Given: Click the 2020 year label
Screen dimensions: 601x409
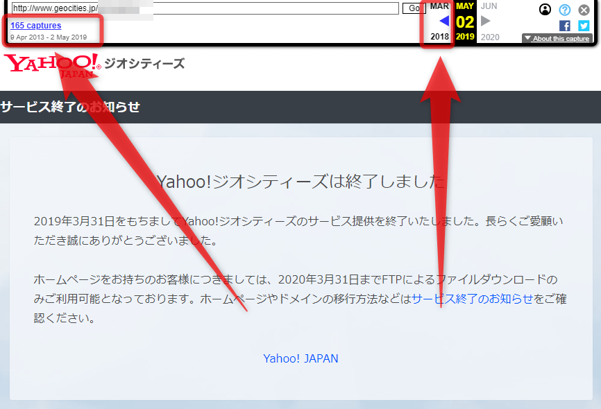Looking at the screenshot, I should coord(490,37).
